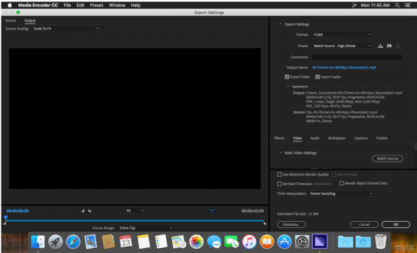Collapse the Summary section

288,86
